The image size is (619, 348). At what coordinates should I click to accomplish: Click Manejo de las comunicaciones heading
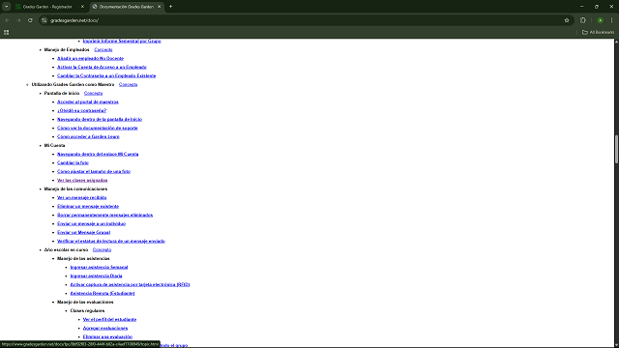click(x=75, y=188)
